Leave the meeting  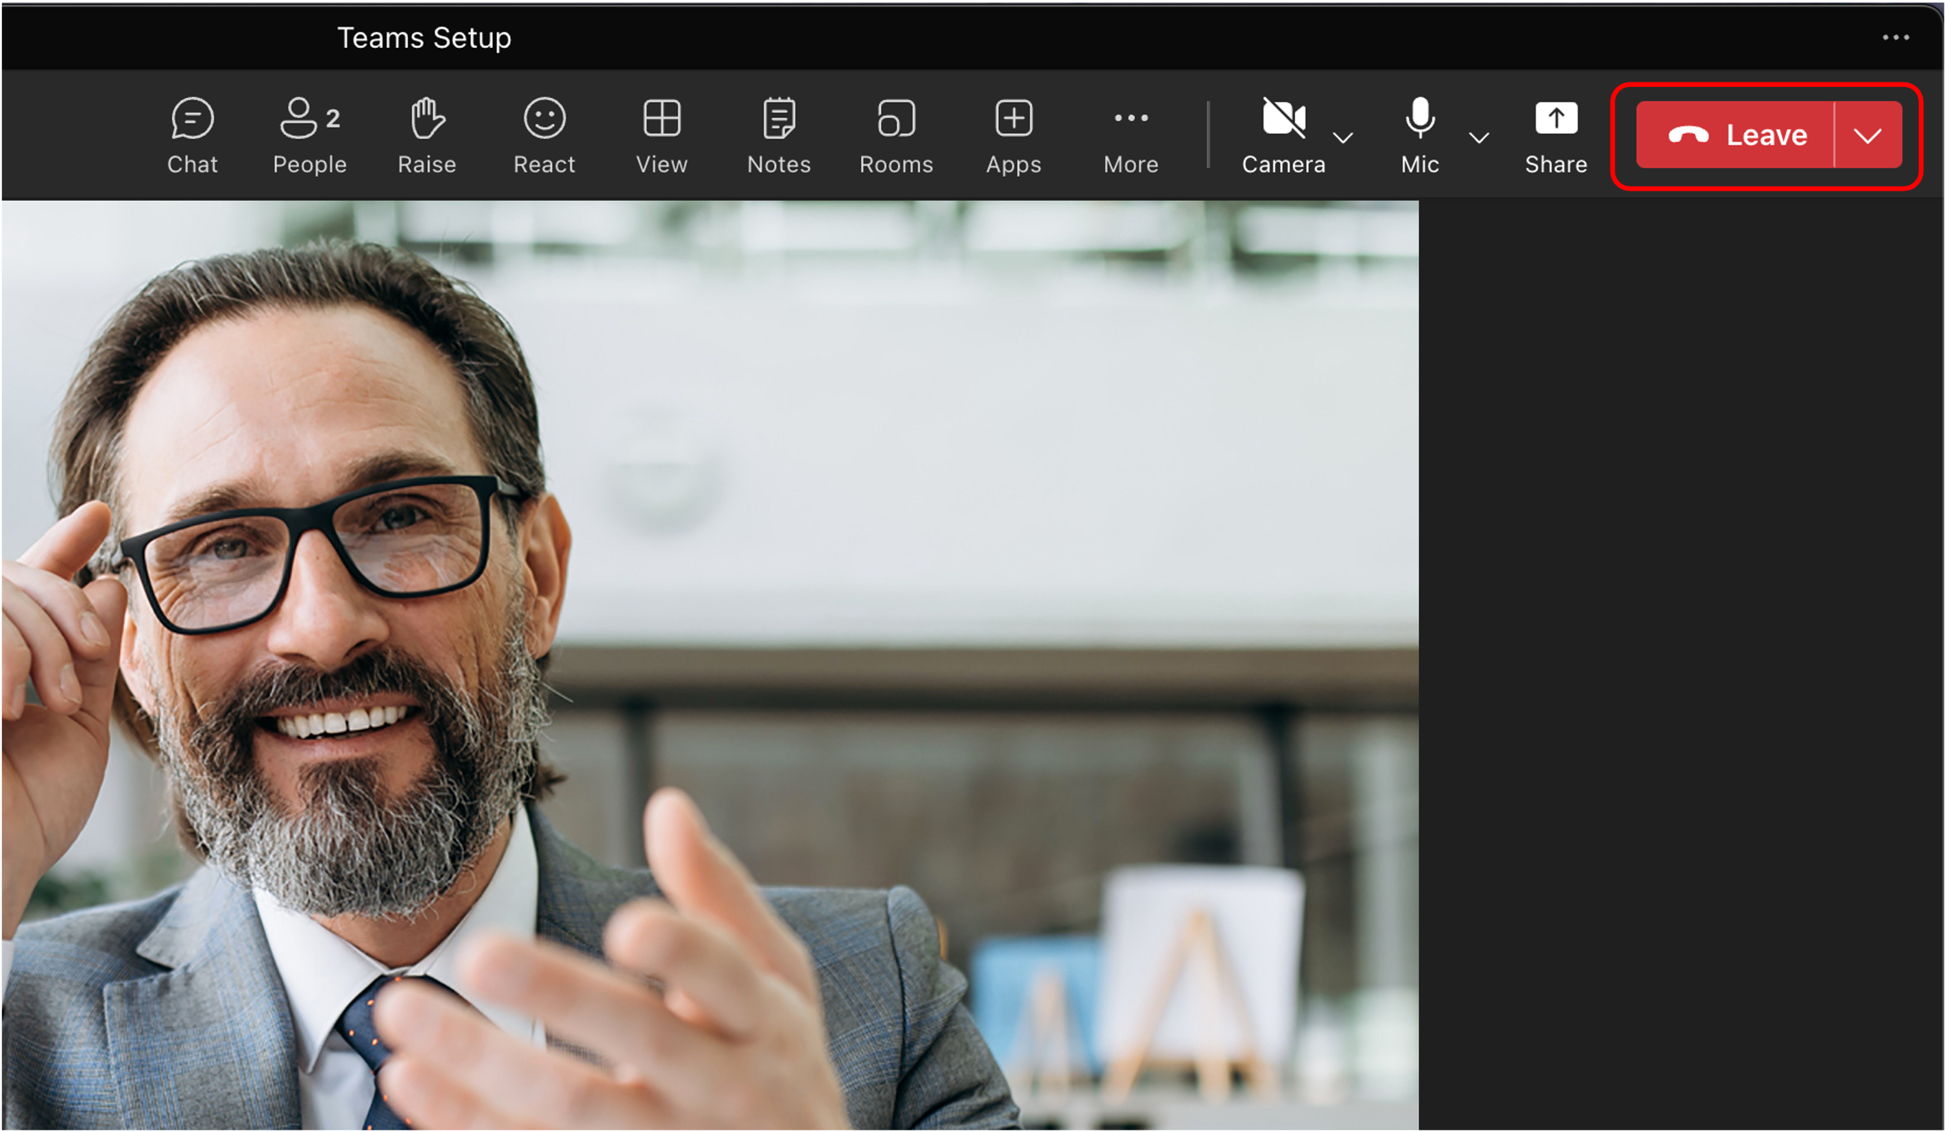pyautogui.click(x=1735, y=135)
